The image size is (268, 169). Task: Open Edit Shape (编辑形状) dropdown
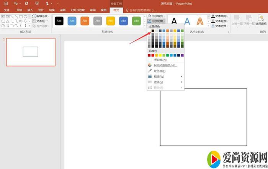[40, 16]
